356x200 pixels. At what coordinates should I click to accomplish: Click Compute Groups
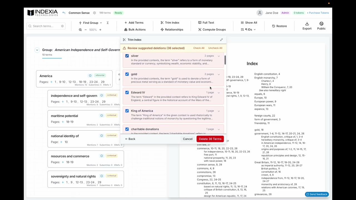click(x=212, y=30)
